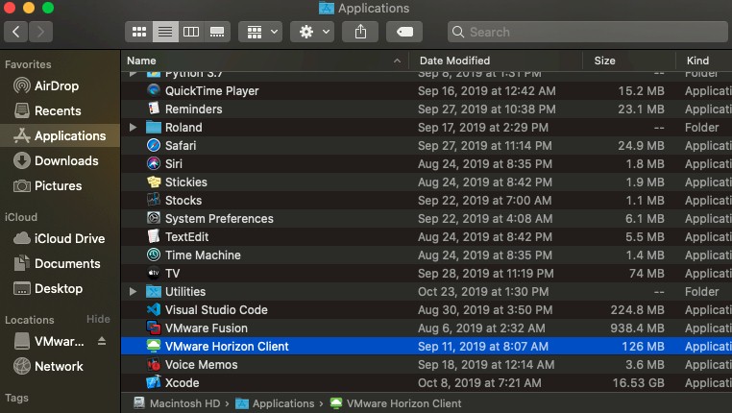
Task: Click the "938.4 MB" size value
Action: click(x=637, y=328)
